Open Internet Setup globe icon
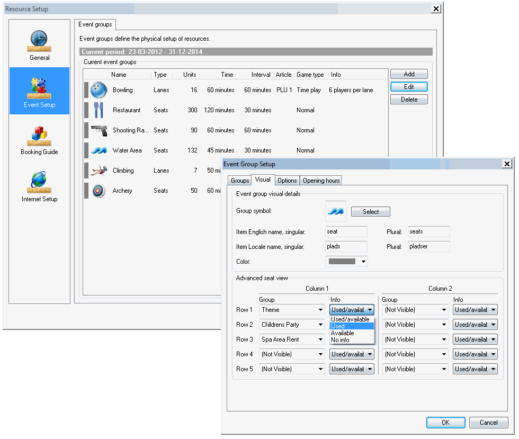 coord(39,182)
